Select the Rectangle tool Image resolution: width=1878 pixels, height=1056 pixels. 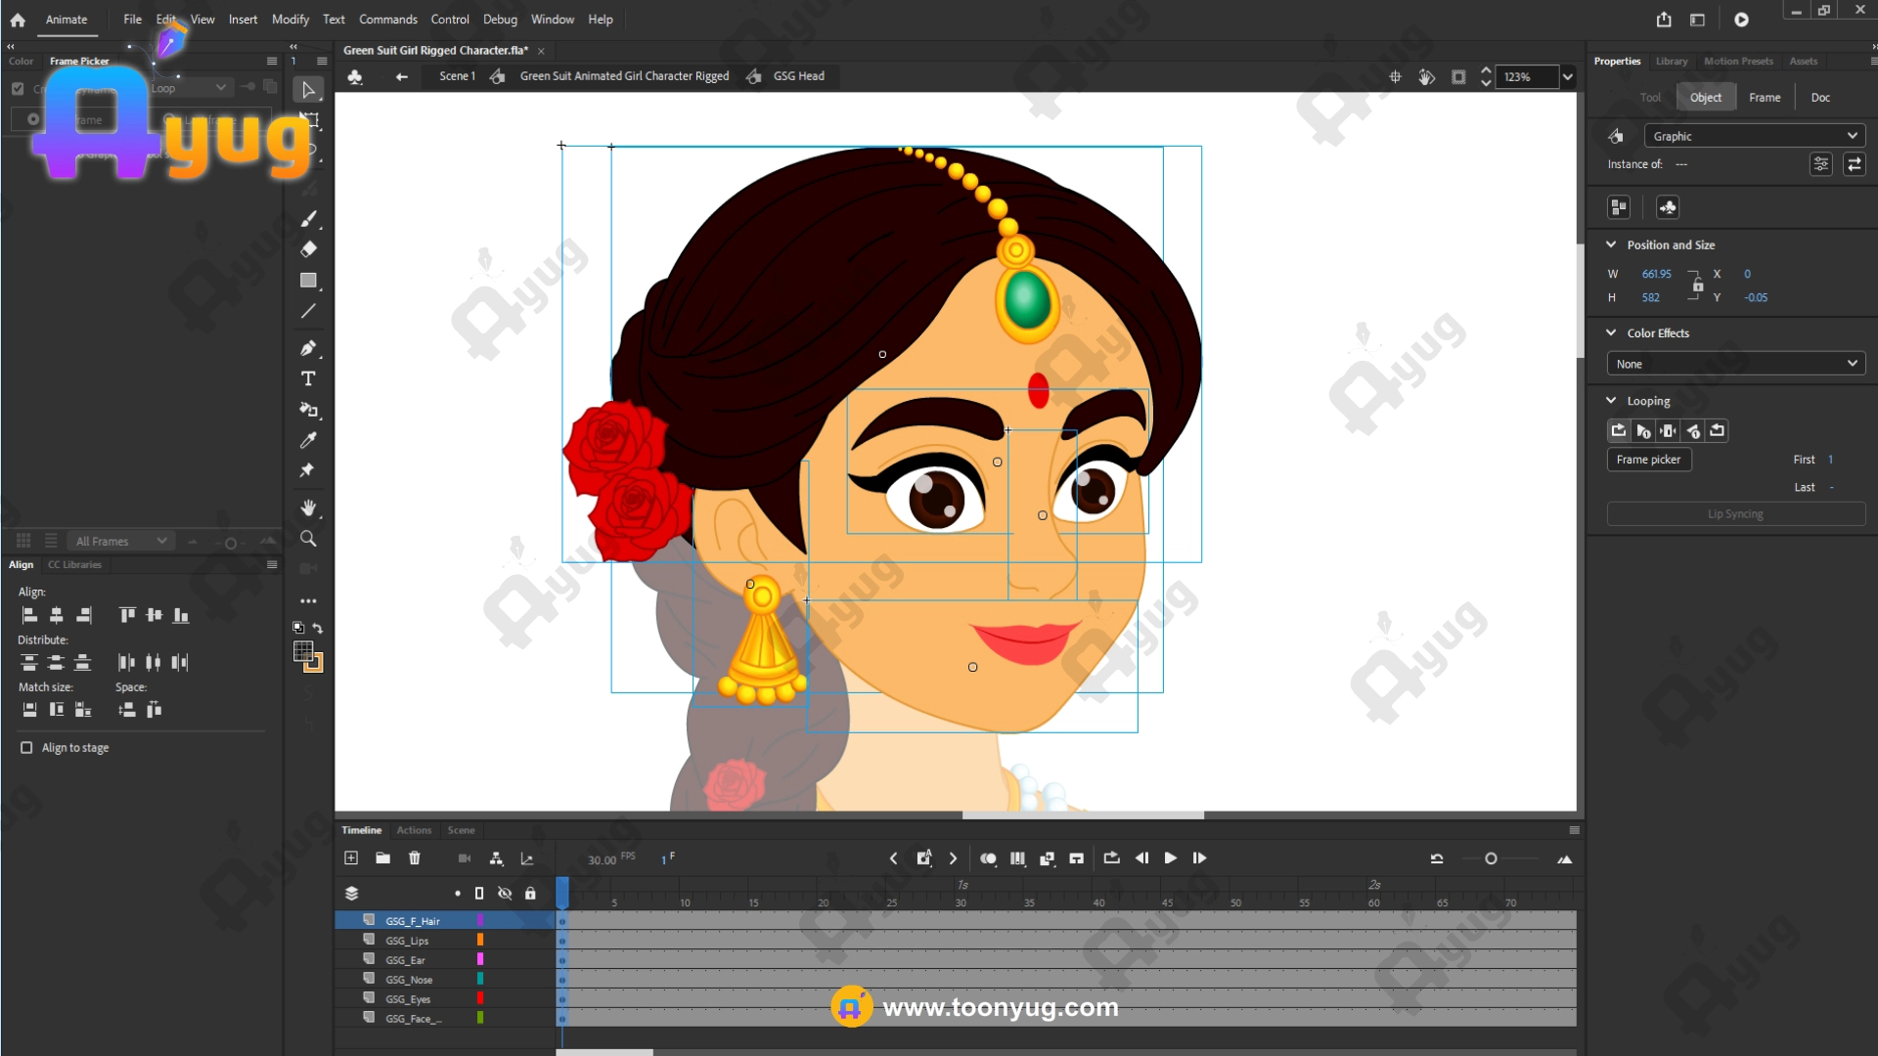coord(308,281)
